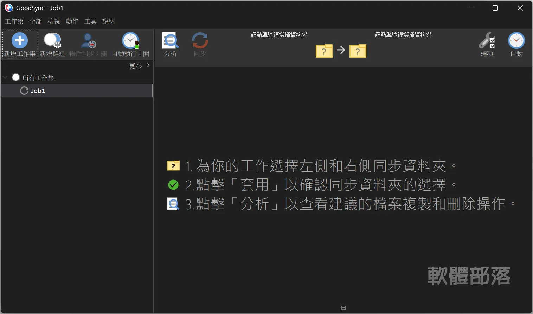Click left 請點擊這裡選擇資料夾 link
This screenshot has height=314, width=533.
coord(279,34)
